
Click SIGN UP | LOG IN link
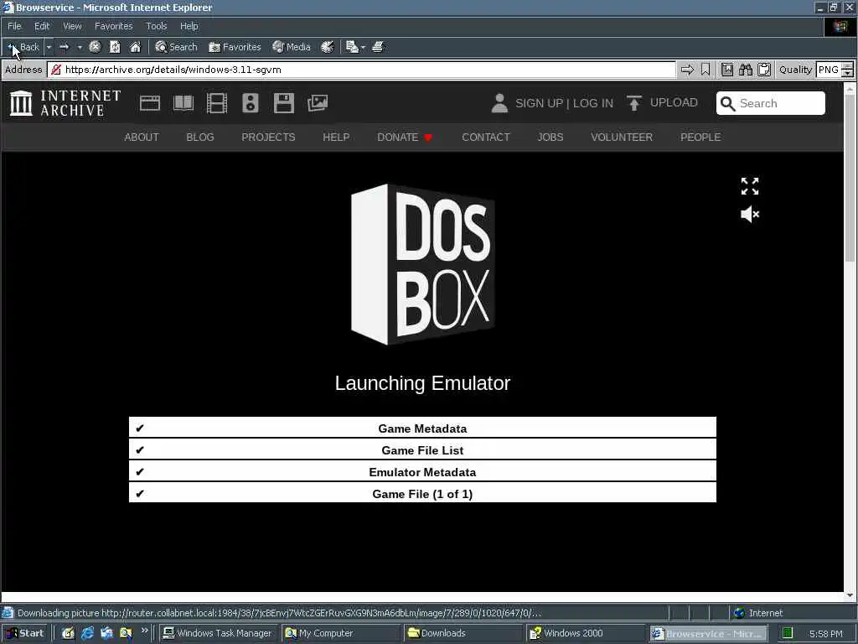(564, 103)
